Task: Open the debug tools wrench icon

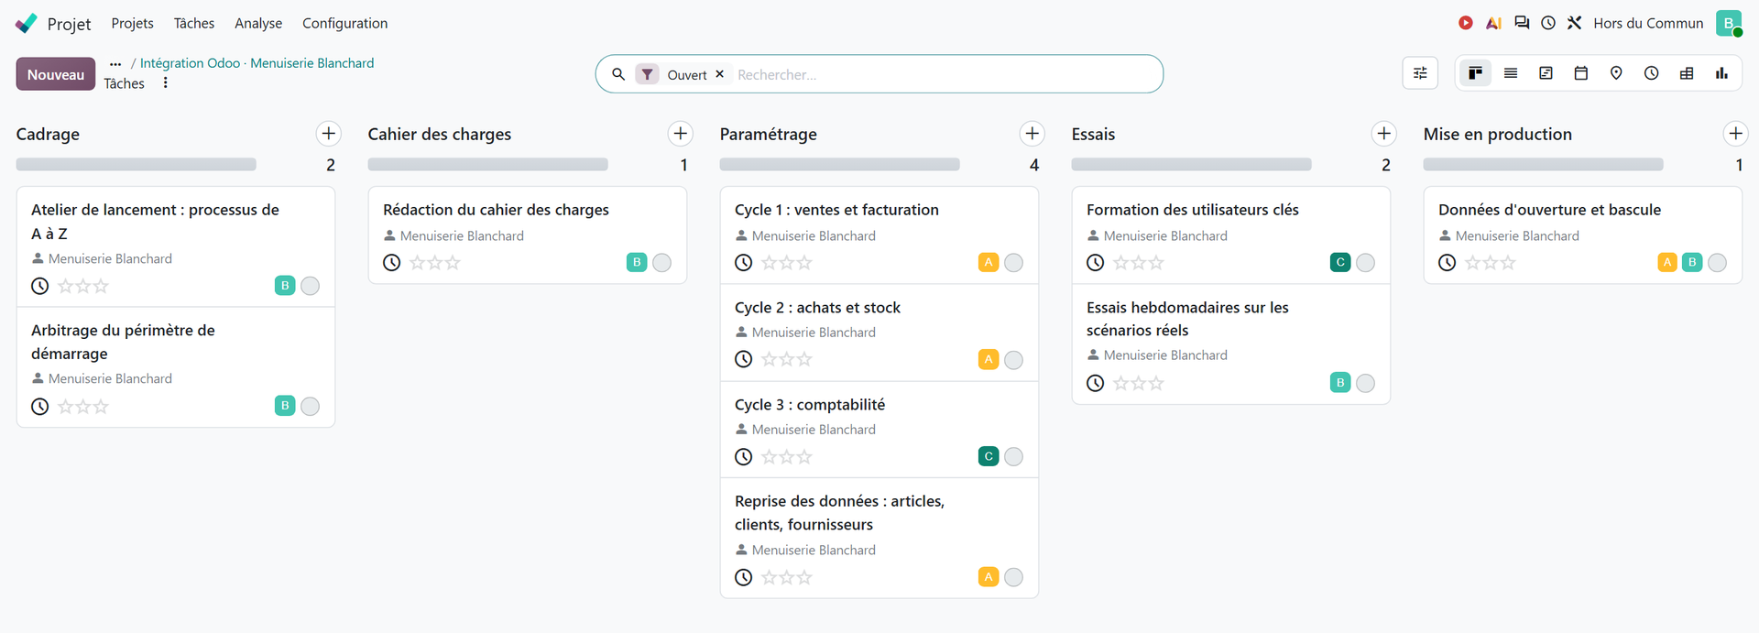Action: 1574,23
